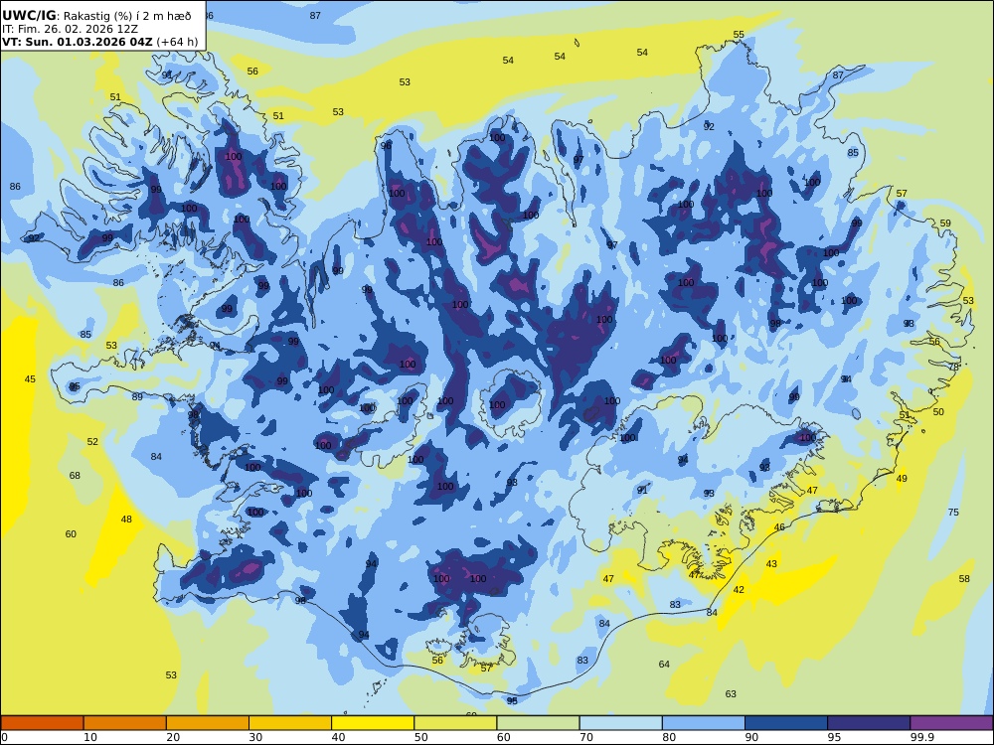
Task: Click the legend tick label '70'
Action: [586, 737]
